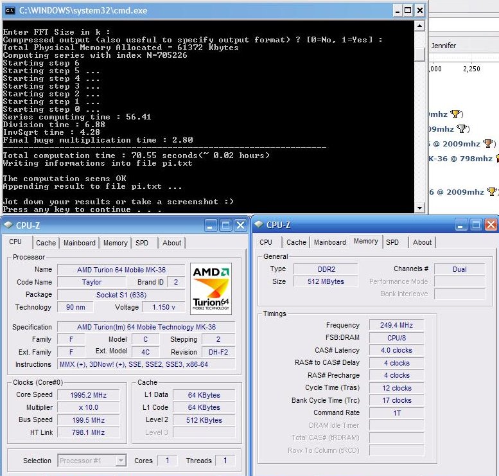Click the cmd.exe title bar icon
Screen dimensions: 499x476
click(x=10, y=10)
